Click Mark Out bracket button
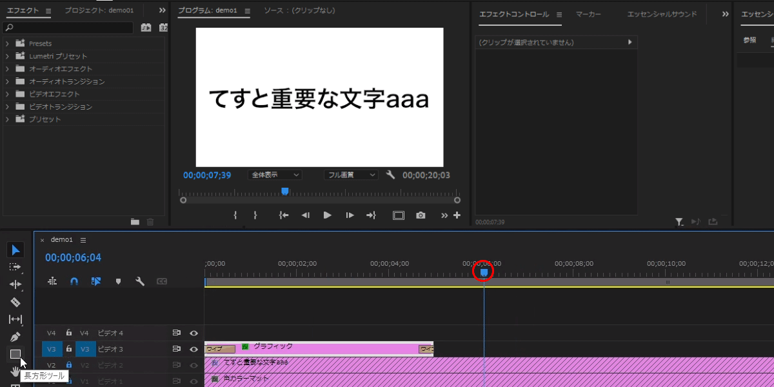This screenshot has height=387, width=774. click(255, 215)
